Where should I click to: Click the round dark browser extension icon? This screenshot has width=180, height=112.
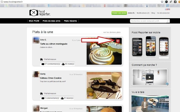pyautogui.click(x=166, y=2)
